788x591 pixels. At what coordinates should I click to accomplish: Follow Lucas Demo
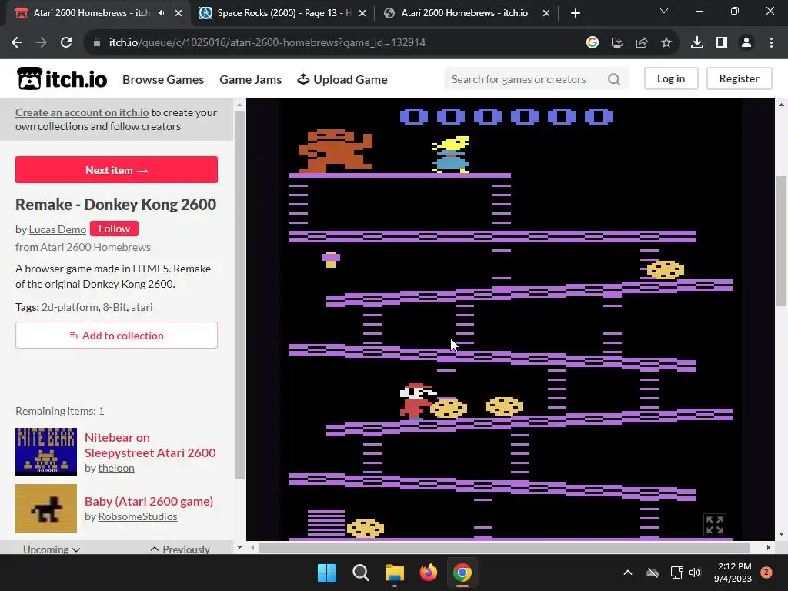[x=114, y=229]
